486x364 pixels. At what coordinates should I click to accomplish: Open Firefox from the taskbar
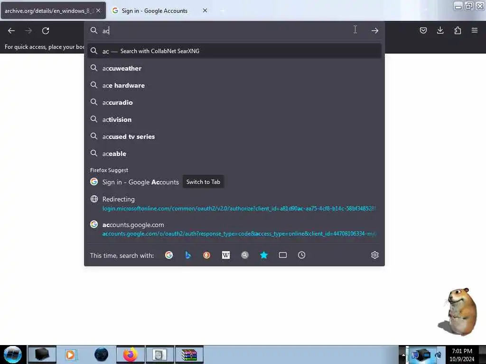(131, 355)
